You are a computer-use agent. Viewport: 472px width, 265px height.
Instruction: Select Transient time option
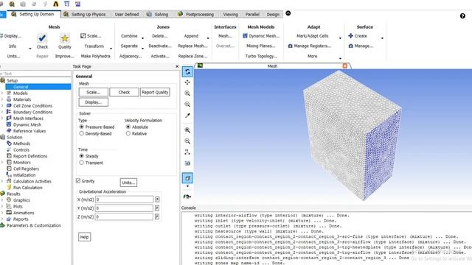(82, 163)
